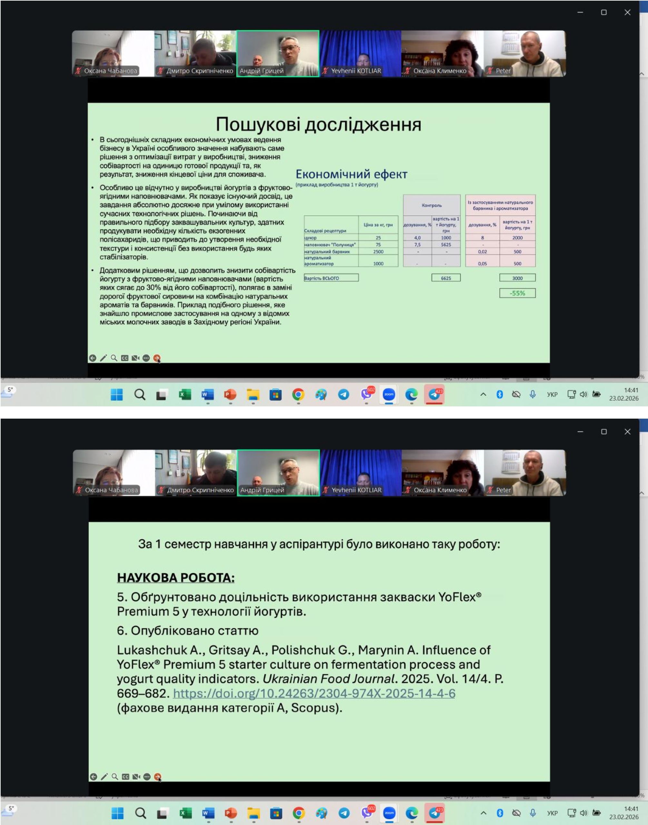This screenshot has width=648, height=825.
Task: Click magnifier zoom icon in bottom slideshow toolbar
Action: click(x=115, y=776)
